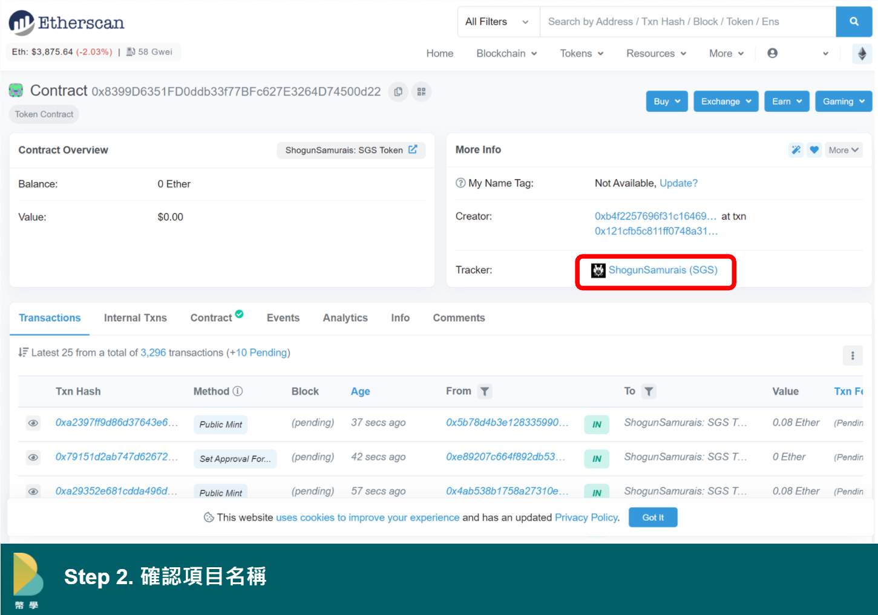Filter the To column

pos(649,392)
